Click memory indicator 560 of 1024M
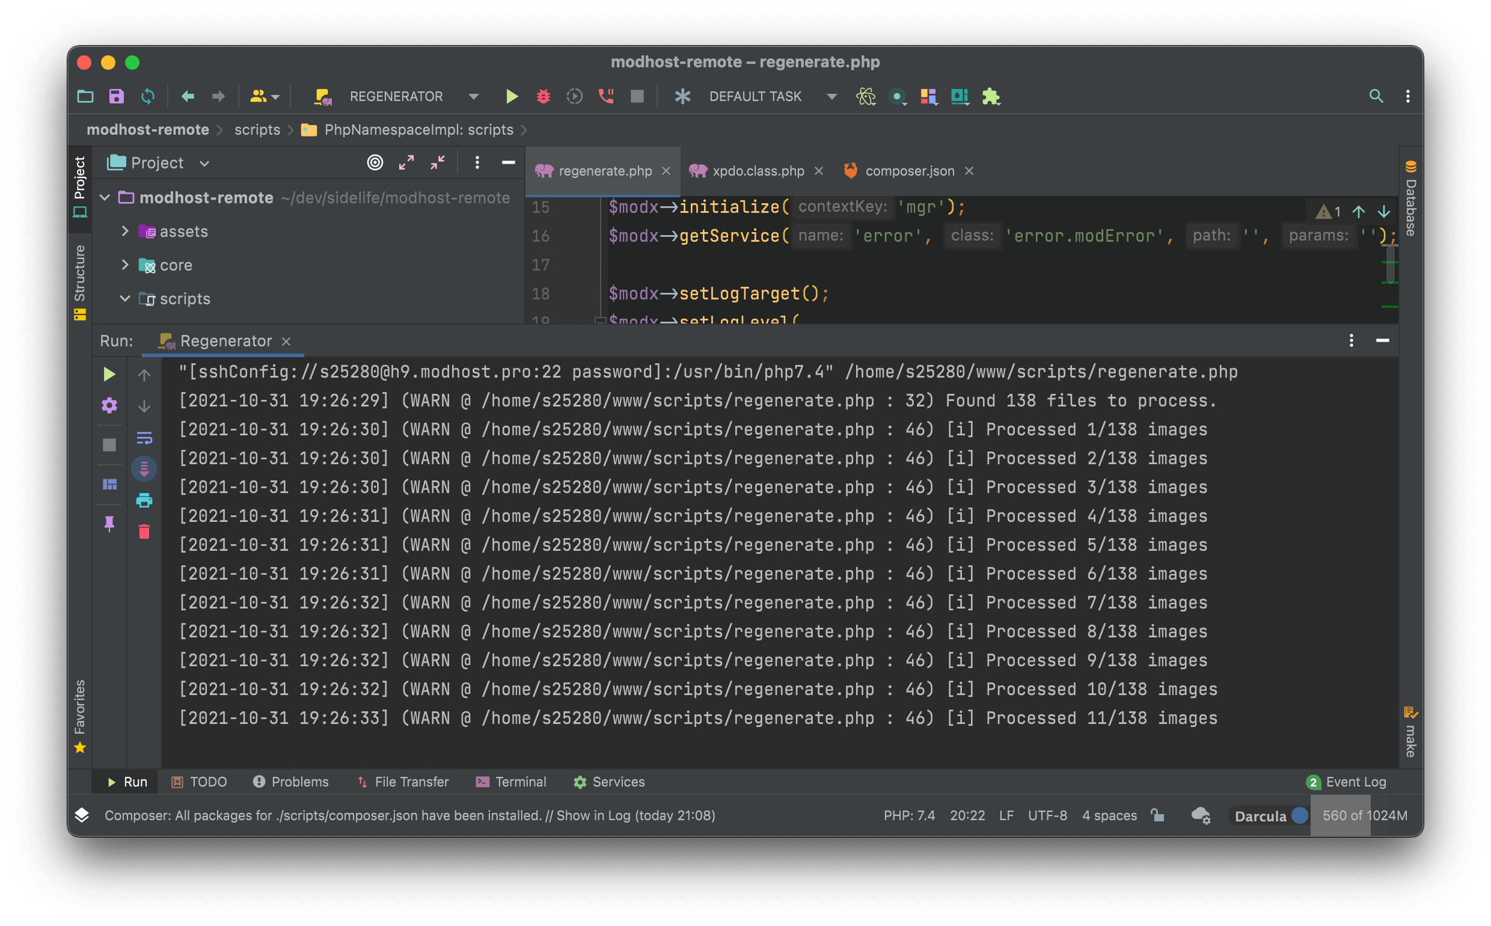The width and height of the screenshot is (1491, 926). 1364,816
